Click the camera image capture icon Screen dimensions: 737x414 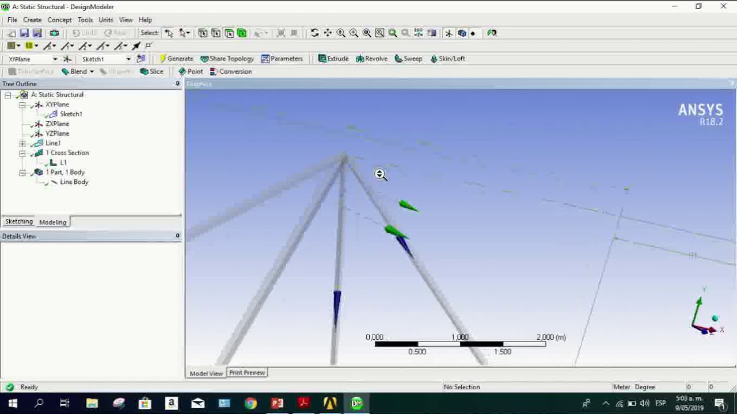[54, 33]
